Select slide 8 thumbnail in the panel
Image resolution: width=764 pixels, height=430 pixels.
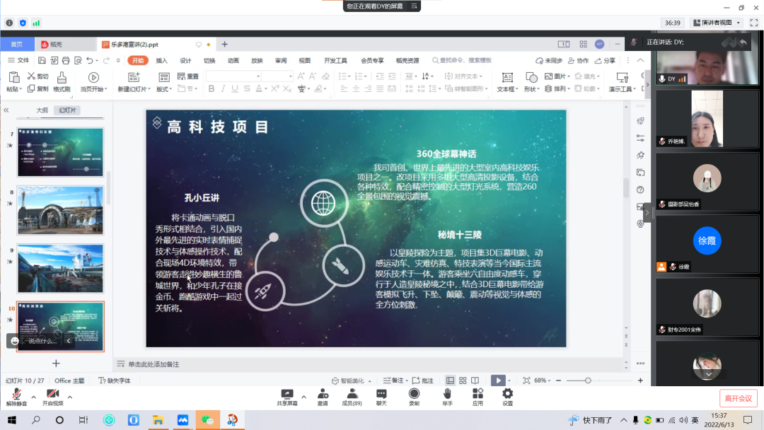tap(60, 210)
